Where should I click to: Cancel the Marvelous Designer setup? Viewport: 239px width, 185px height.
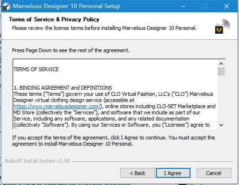click(x=214, y=173)
